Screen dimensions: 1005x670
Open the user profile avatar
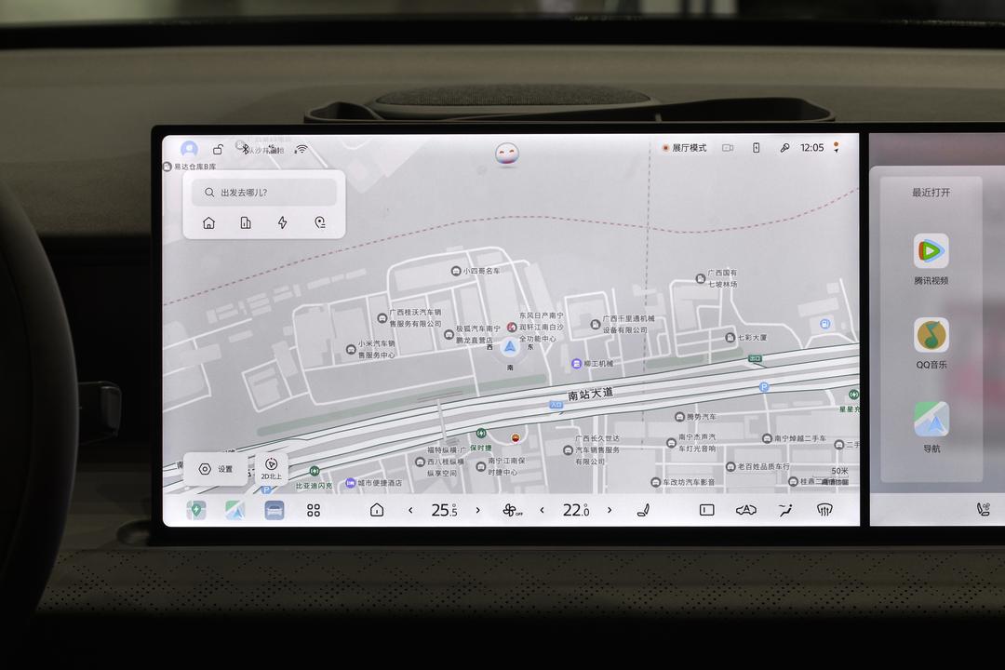(x=189, y=149)
